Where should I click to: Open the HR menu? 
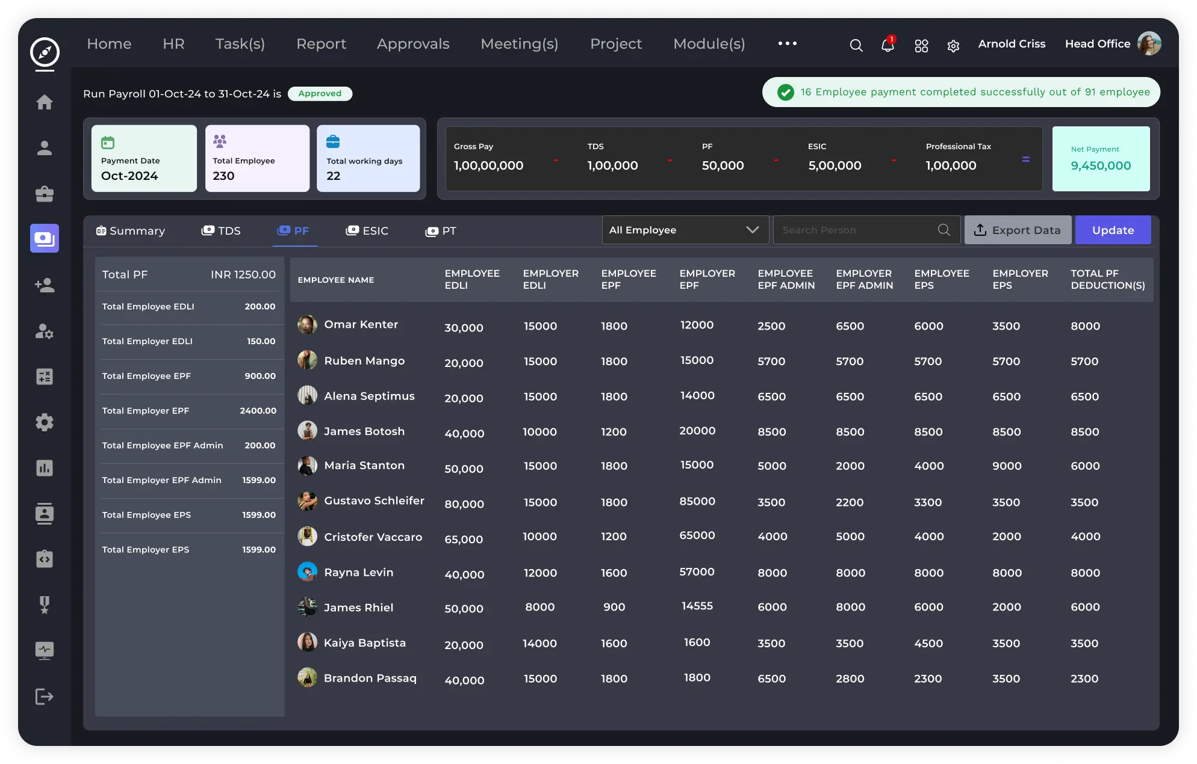(x=173, y=43)
